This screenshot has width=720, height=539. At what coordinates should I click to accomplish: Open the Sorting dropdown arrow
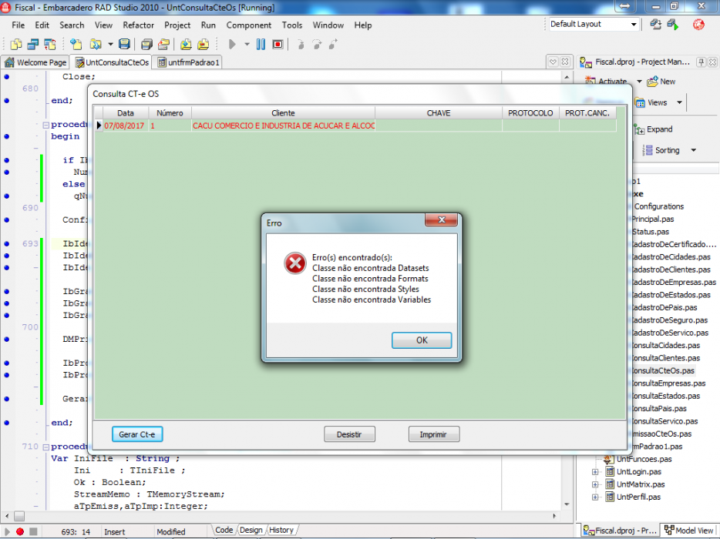coord(693,150)
